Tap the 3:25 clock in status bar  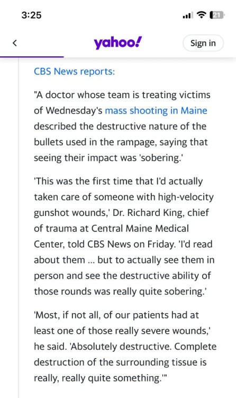[x=31, y=15]
